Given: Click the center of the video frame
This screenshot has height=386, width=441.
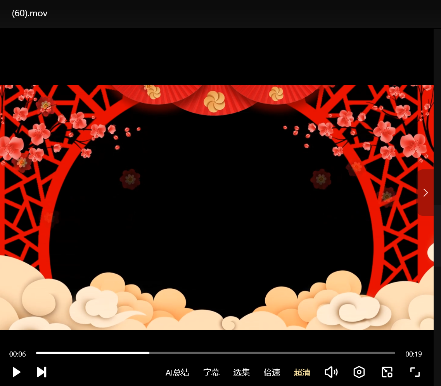Looking at the screenshot, I should [216, 207].
